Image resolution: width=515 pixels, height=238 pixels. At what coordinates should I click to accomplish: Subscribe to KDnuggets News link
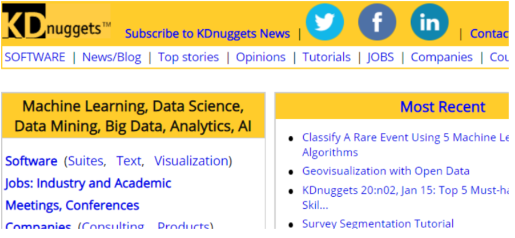click(x=207, y=34)
